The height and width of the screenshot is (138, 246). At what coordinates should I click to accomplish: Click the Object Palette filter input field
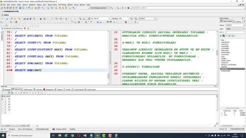tap(235, 32)
